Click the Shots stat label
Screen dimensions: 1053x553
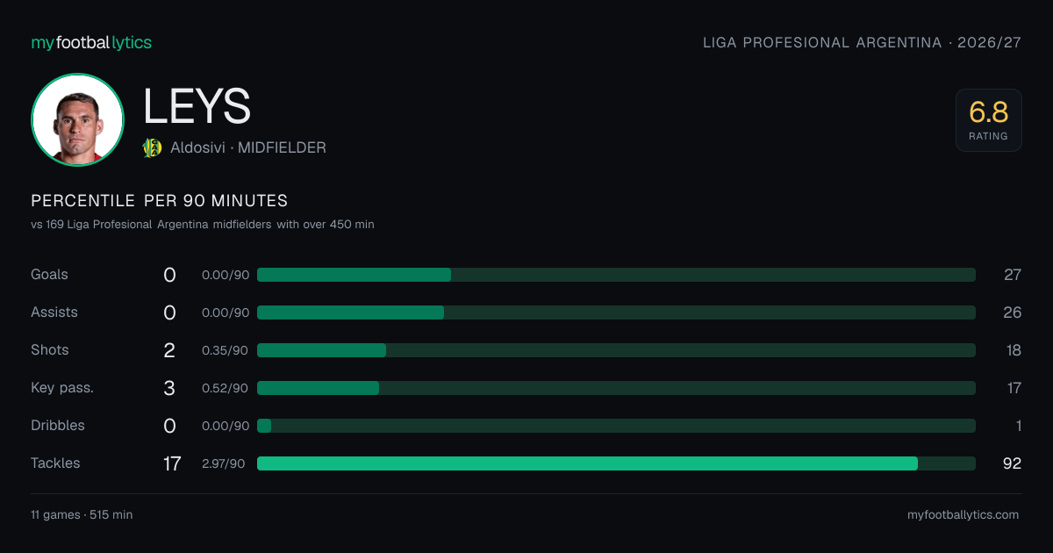[x=50, y=350]
